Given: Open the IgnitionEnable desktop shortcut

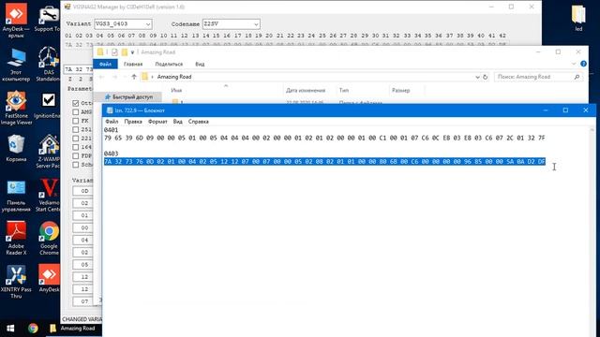Looking at the screenshot, I should tap(48, 106).
